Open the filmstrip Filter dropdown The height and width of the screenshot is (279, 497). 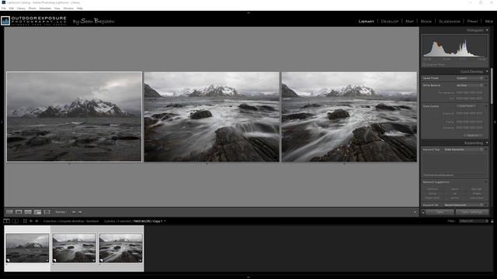pos(474,221)
